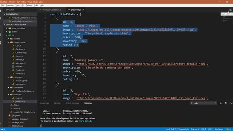Open the Edit menu
The width and height of the screenshot is (233, 131).
pos(2,5)
